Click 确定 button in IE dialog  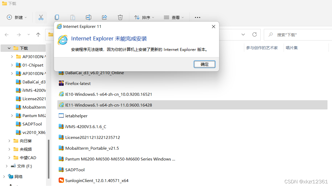tap(205, 64)
